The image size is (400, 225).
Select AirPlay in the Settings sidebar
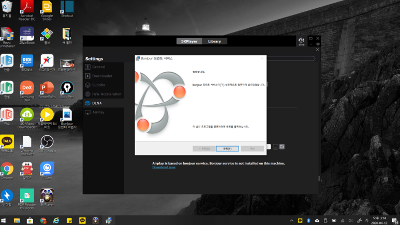pyautogui.click(x=103, y=112)
